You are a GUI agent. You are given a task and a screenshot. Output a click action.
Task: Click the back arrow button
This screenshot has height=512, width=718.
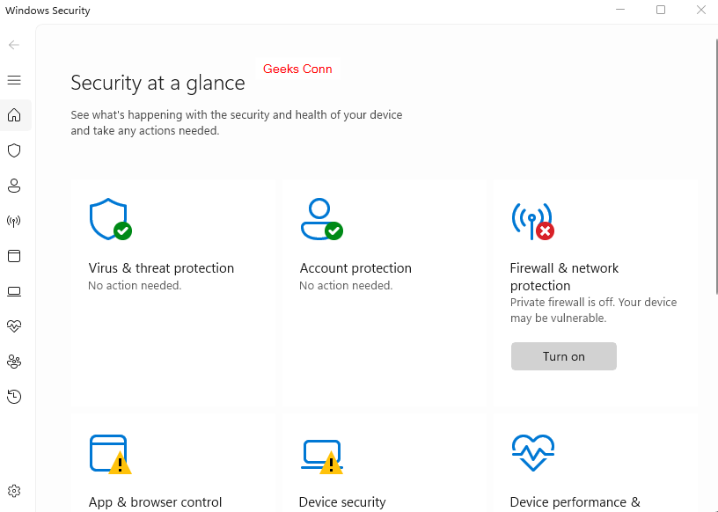click(x=14, y=45)
